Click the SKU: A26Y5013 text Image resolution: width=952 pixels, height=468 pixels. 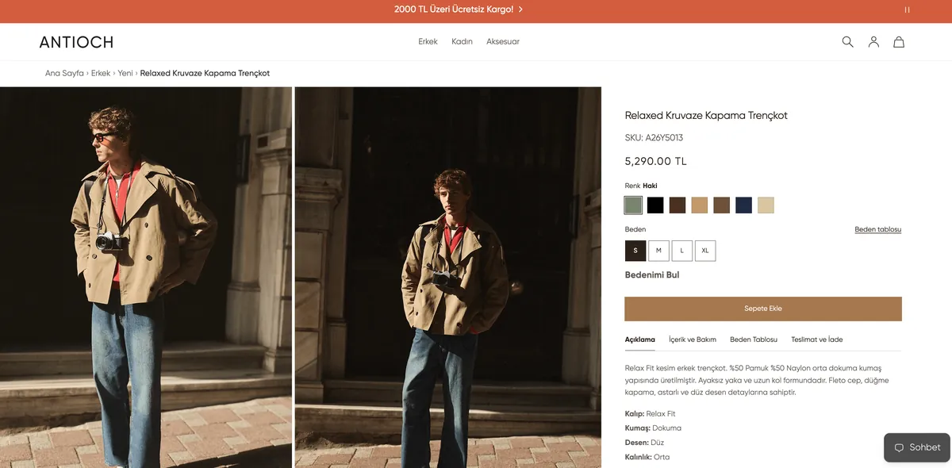pyautogui.click(x=654, y=138)
